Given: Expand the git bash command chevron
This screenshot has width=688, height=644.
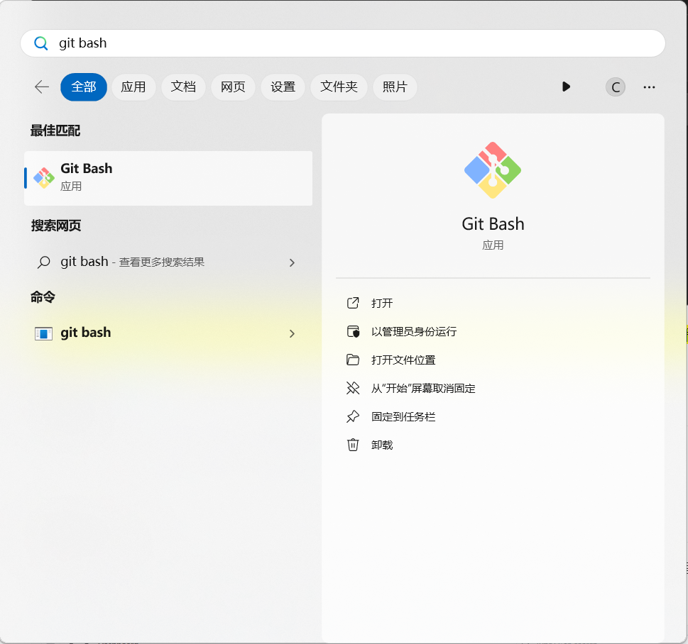Looking at the screenshot, I should [292, 333].
